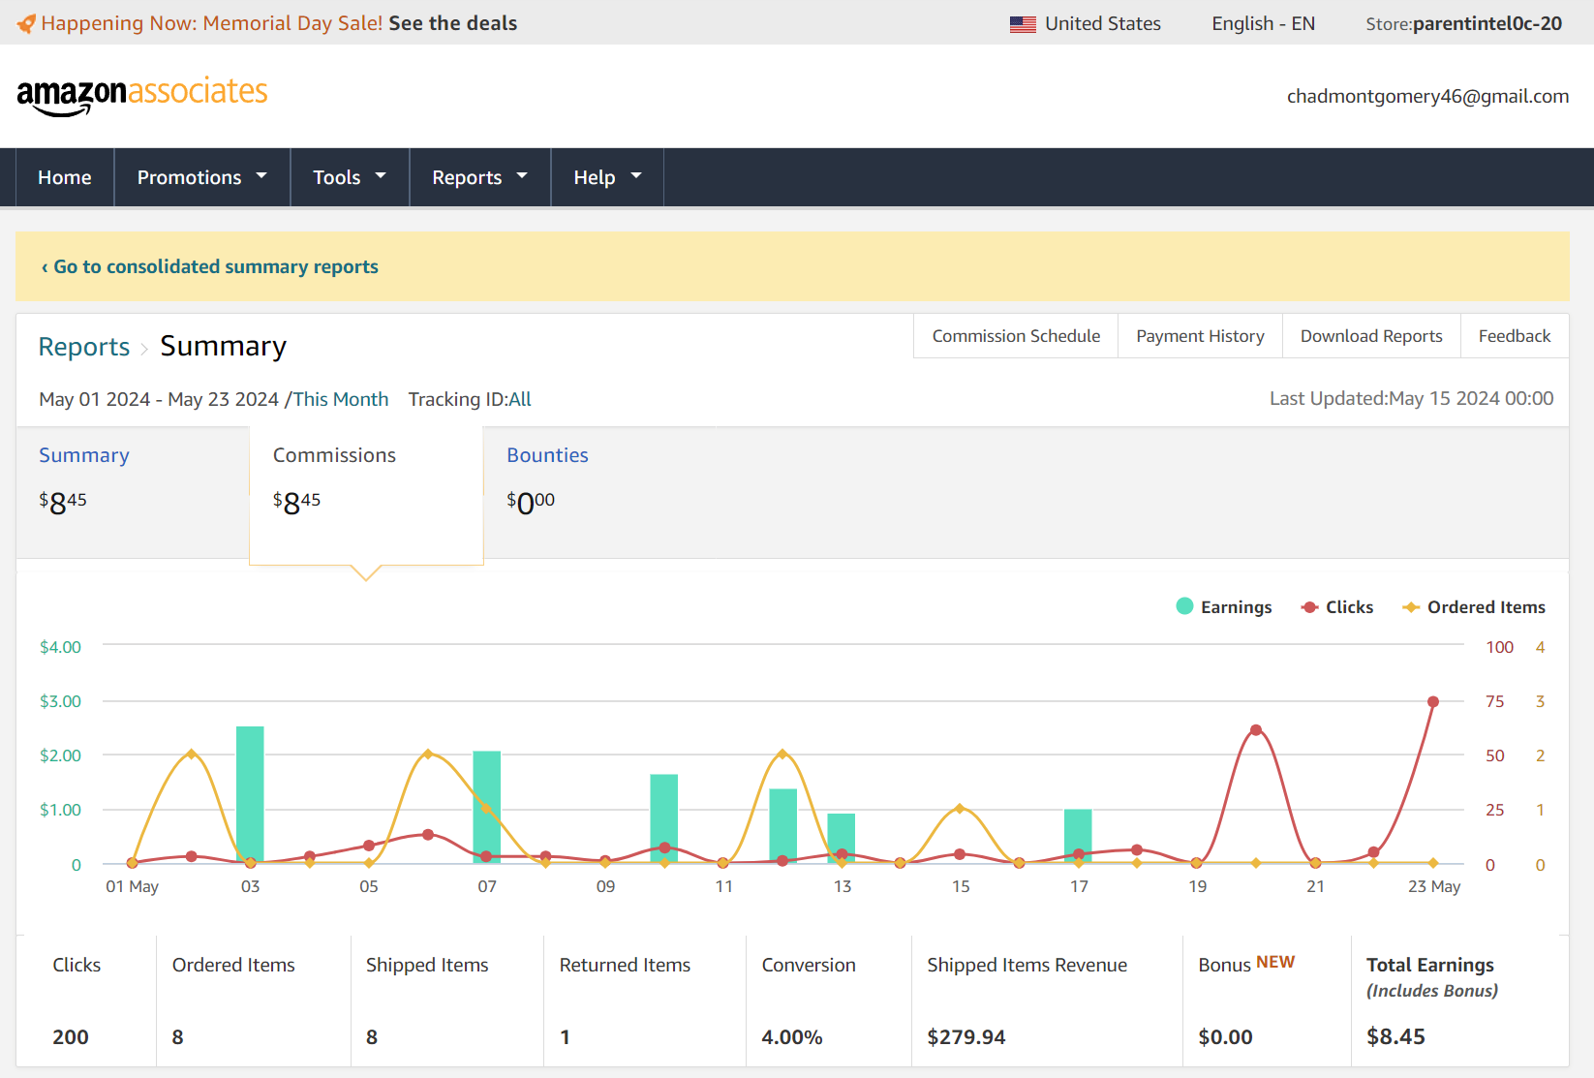This screenshot has width=1594, height=1078.
Task: Click the 12 May earnings bar
Action: 782,826
